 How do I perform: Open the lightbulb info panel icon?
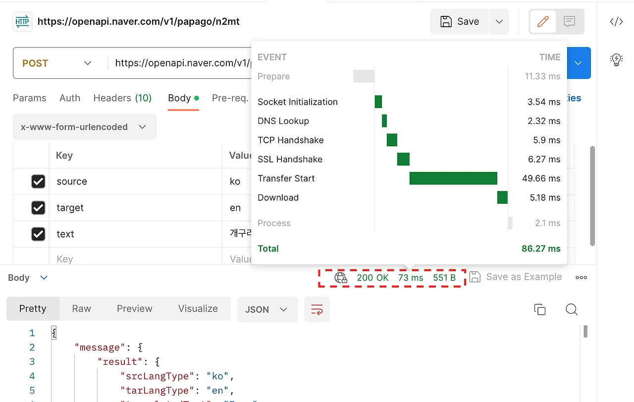tap(616, 59)
